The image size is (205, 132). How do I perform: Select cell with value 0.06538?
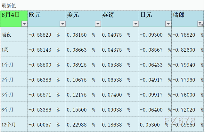click(x=120, y=79)
